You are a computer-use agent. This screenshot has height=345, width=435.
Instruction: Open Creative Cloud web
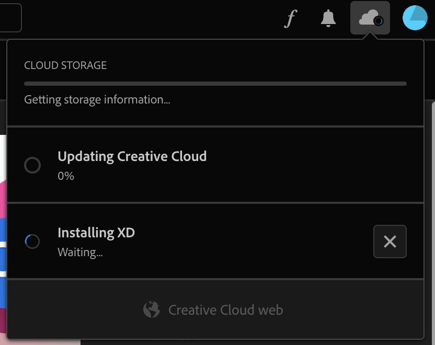tap(225, 309)
